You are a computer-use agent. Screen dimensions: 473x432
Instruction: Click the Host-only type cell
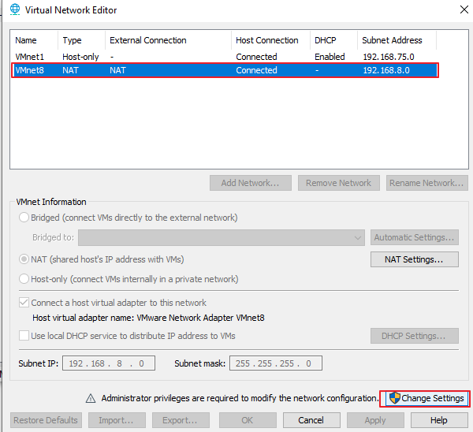(x=80, y=57)
